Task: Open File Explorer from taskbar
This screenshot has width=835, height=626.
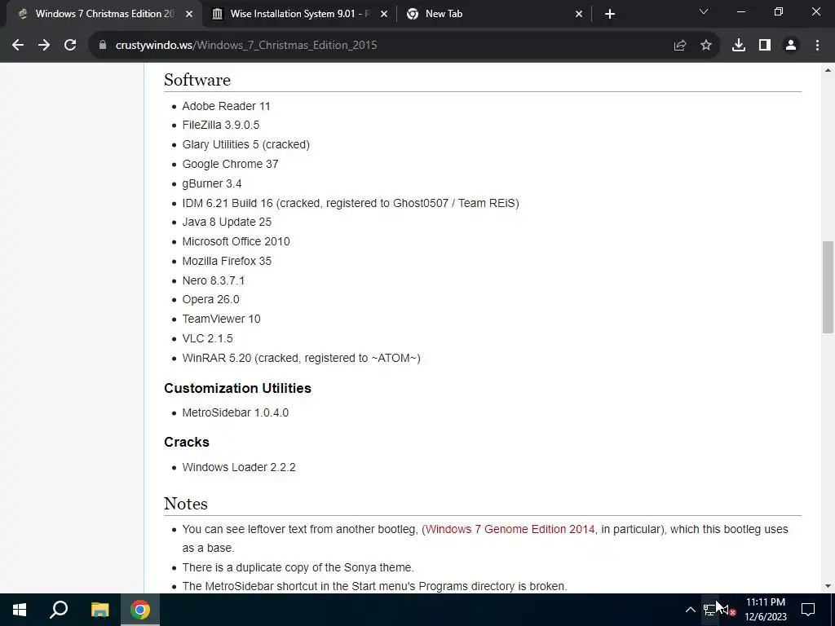Action: pyautogui.click(x=99, y=610)
